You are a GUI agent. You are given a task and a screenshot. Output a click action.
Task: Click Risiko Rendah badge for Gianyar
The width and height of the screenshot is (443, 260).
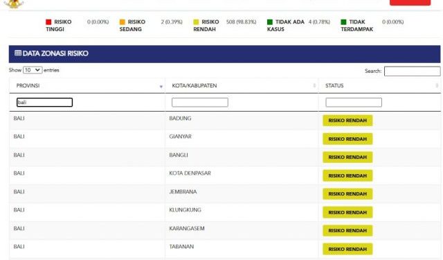pos(347,139)
